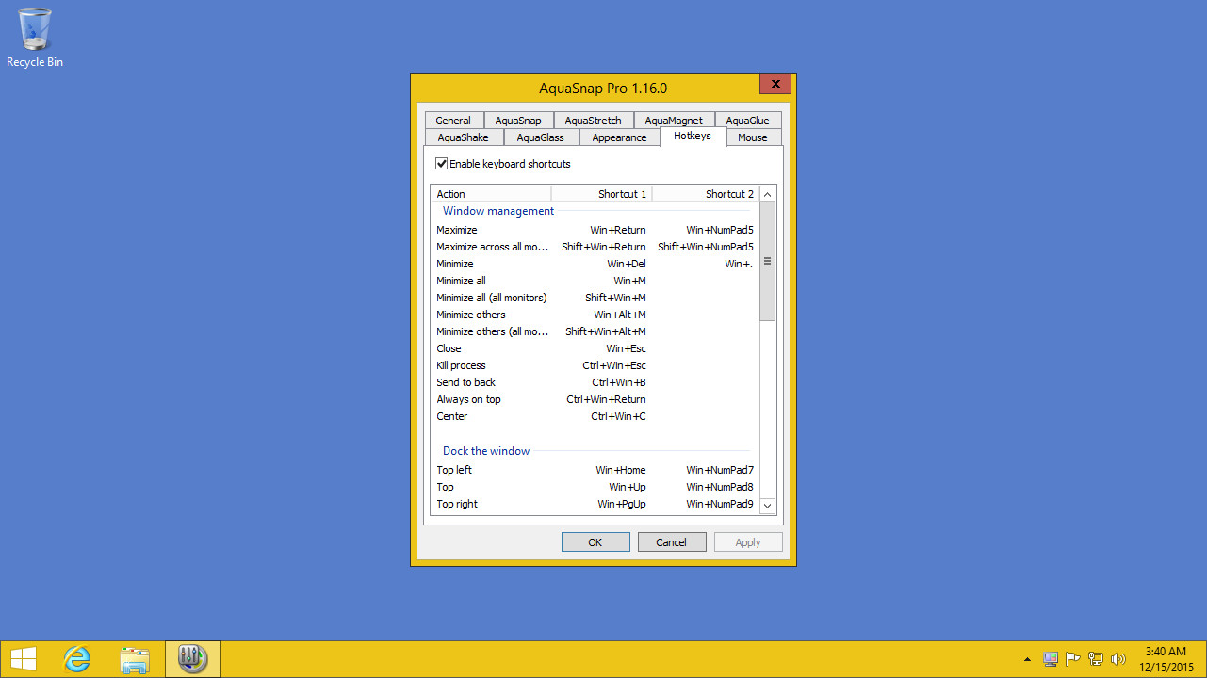Cancel the AquaSnap settings dialog
Screen dimensions: 1207x678
pyautogui.click(x=671, y=541)
